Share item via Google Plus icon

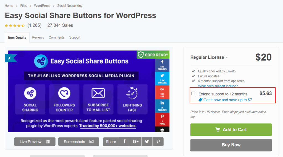pos(136,142)
